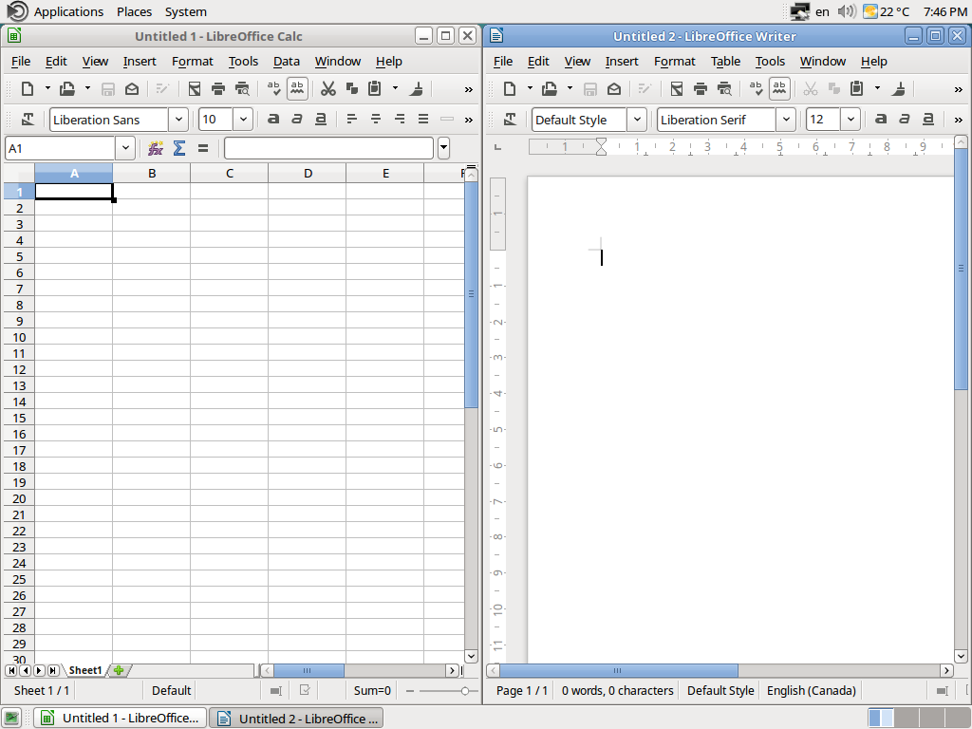The width and height of the screenshot is (972, 729).
Task: Show more Calc standard toolbar buttons
Action: click(x=469, y=90)
